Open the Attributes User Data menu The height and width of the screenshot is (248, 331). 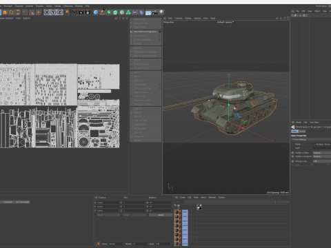pos(314,122)
